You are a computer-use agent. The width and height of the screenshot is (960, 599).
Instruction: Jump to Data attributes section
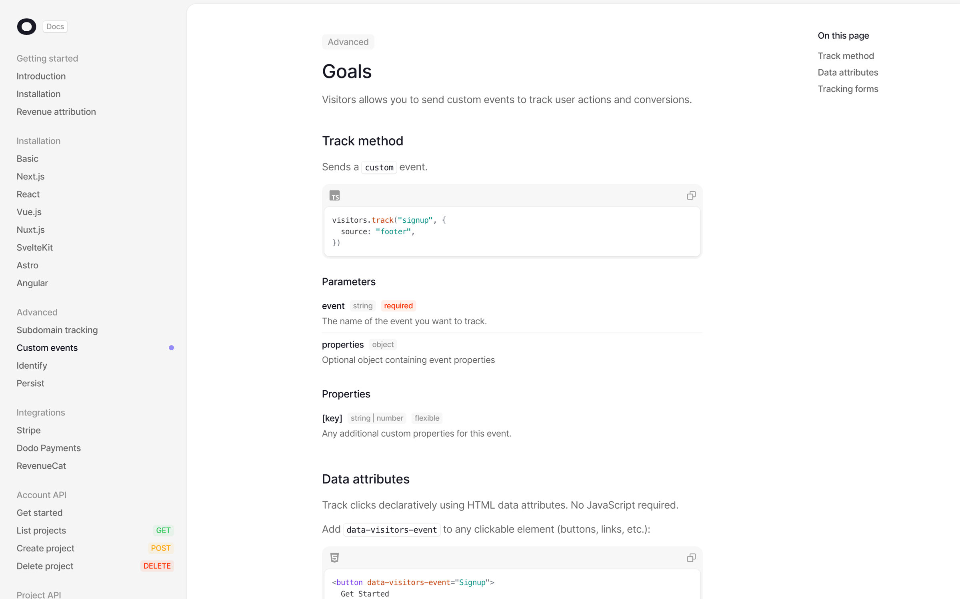tap(848, 72)
